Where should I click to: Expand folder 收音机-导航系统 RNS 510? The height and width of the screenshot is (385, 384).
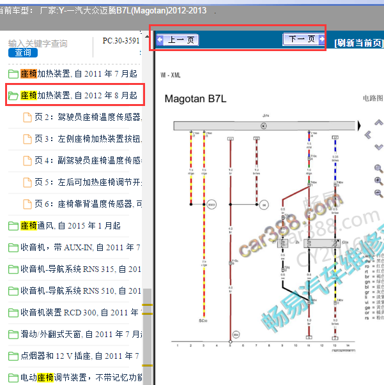coord(75,291)
